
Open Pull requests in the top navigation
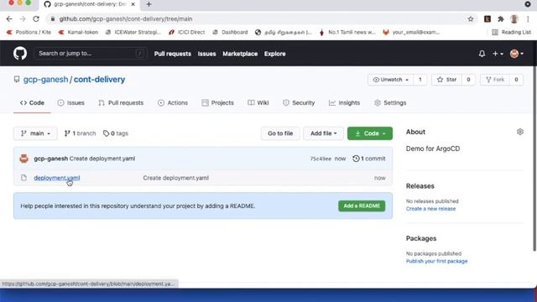173,54
